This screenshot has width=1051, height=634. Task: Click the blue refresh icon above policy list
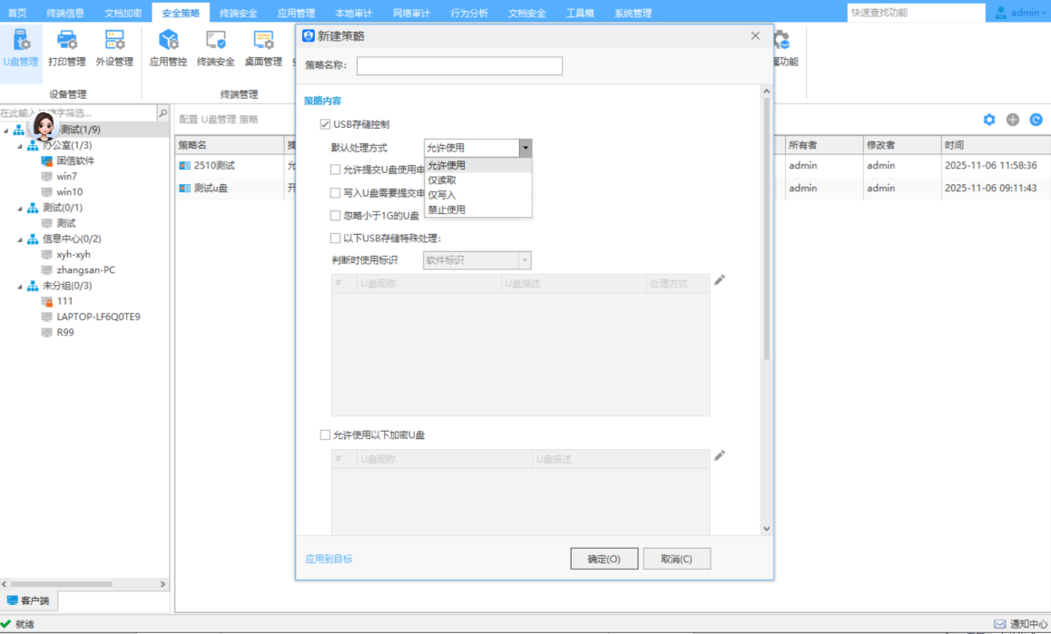click(1036, 120)
